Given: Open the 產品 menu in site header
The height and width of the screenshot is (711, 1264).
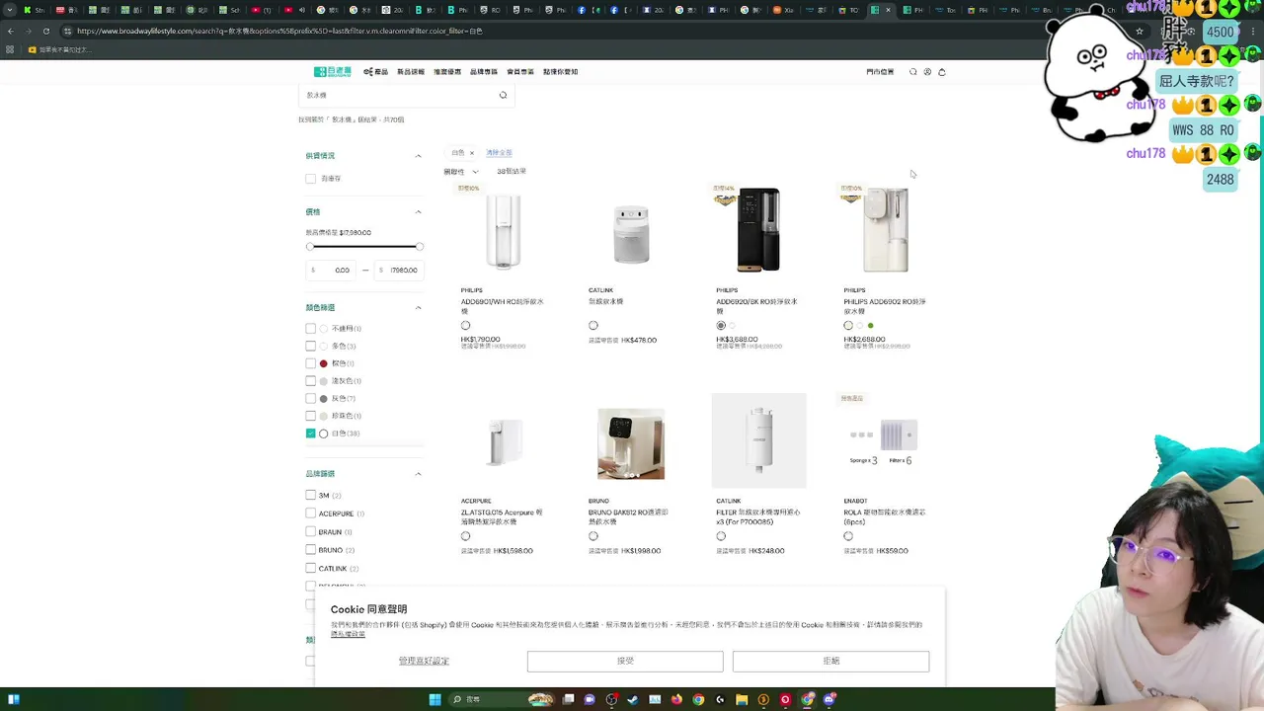Looking at the screenshot, I should point(375,72).
